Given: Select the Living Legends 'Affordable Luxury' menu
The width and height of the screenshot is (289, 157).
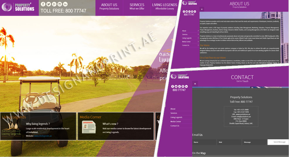Looking at the screenshot, I should pos(164,6).
